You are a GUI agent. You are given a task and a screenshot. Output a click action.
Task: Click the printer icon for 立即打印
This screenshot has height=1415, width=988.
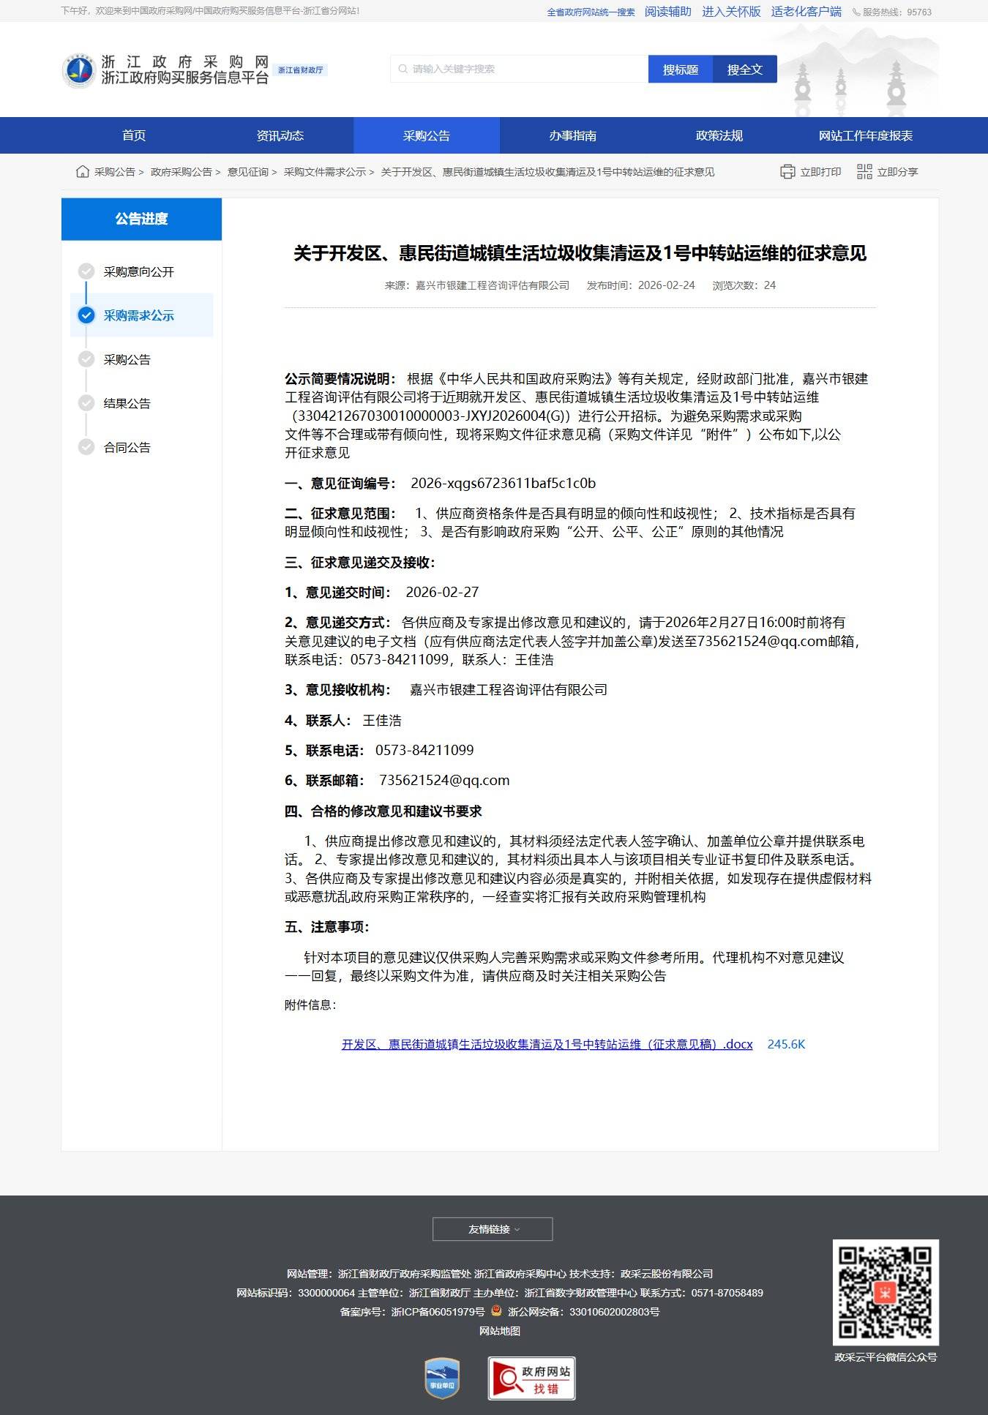click(x=787, y=172)
